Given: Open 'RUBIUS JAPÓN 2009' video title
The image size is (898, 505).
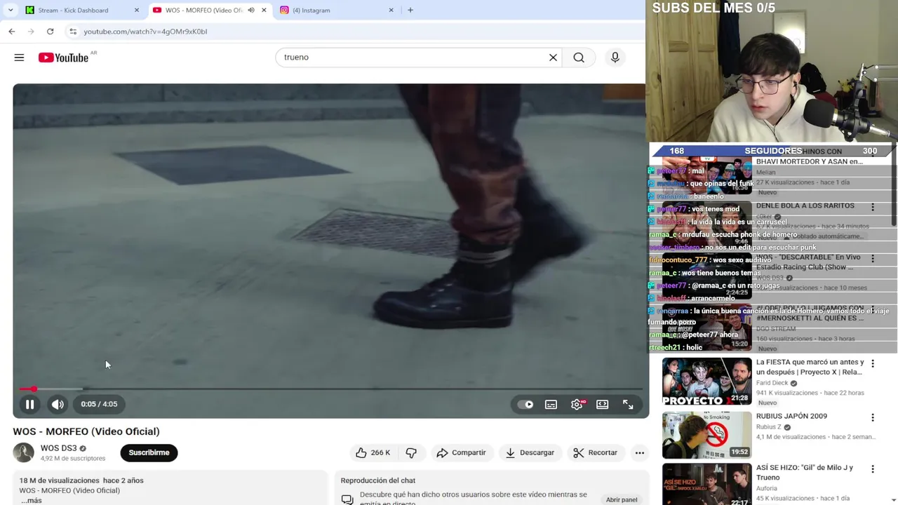Looking at the screenshot, I should pos(791,416).
